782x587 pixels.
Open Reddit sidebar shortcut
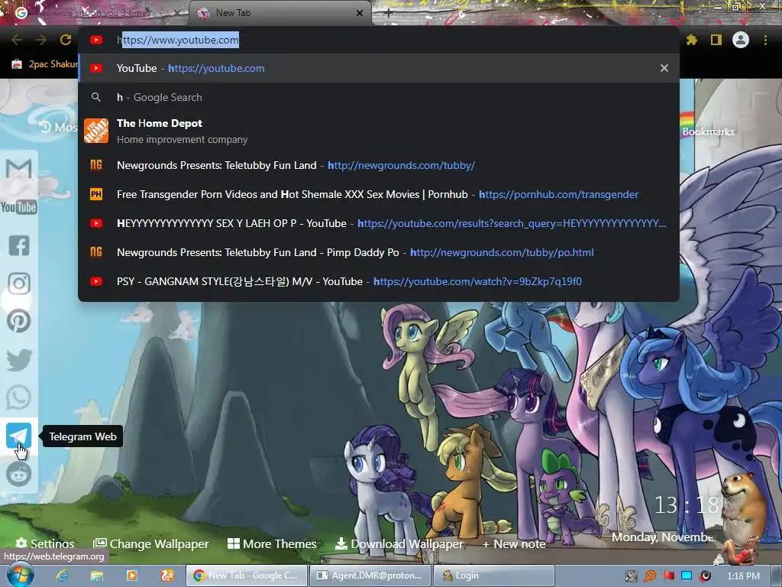point(19,474)
